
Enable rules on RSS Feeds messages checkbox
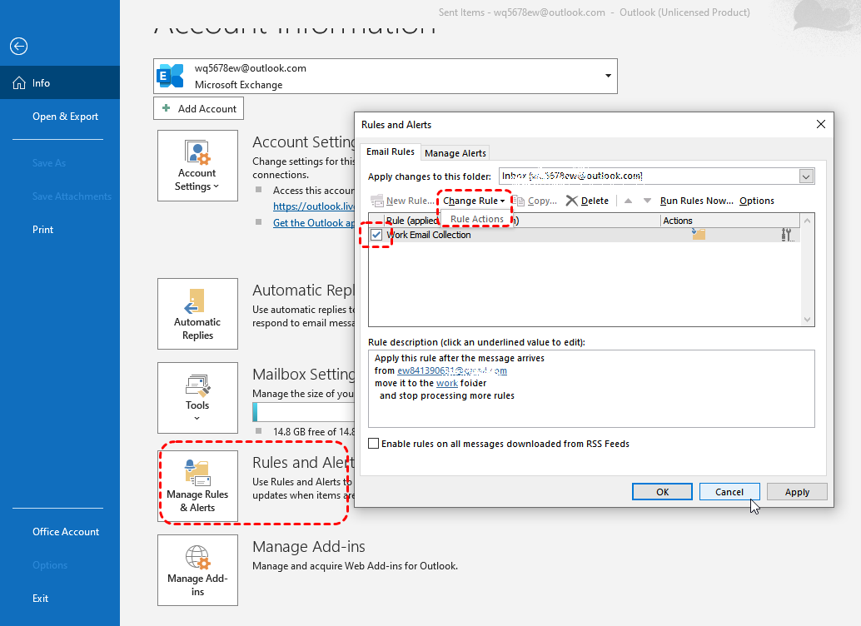(373, 443)
